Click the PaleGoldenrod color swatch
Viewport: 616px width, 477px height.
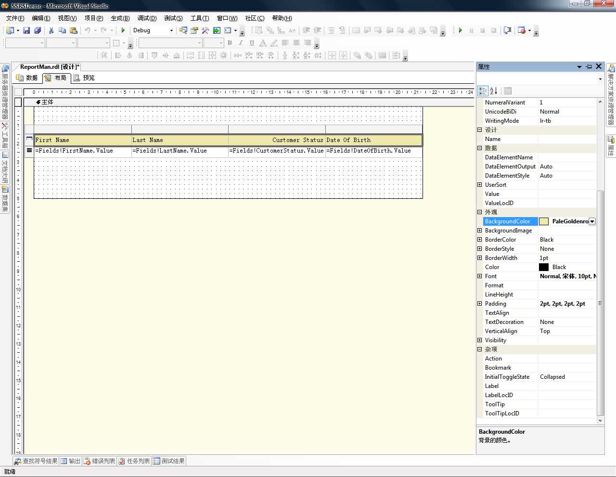click(544, 221)
